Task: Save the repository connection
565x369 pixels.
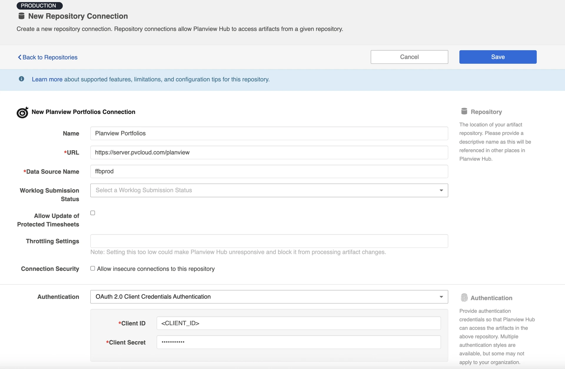Action: pyautogui.click(x=498, y=57)
